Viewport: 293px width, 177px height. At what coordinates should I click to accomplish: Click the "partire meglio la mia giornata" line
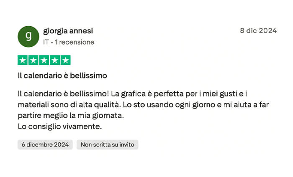[x=70, y=115]
